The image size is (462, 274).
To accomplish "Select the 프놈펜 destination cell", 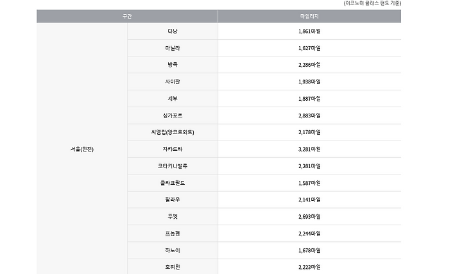I will click(x=173, y=234).
